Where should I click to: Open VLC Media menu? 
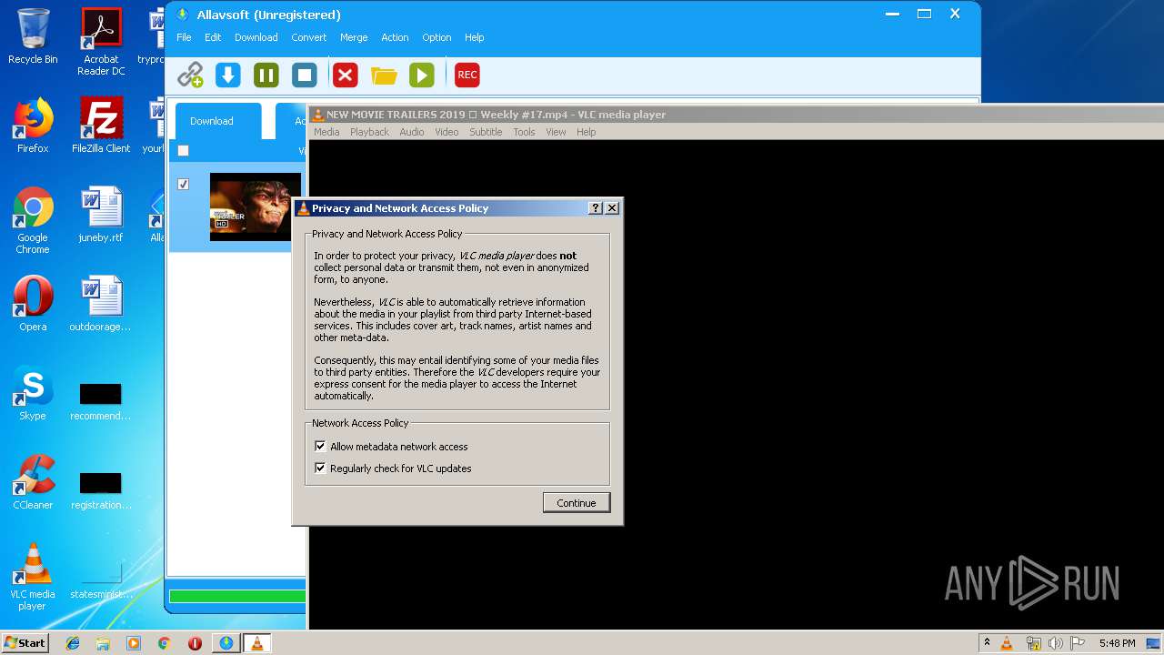click(x=326, y=132)
